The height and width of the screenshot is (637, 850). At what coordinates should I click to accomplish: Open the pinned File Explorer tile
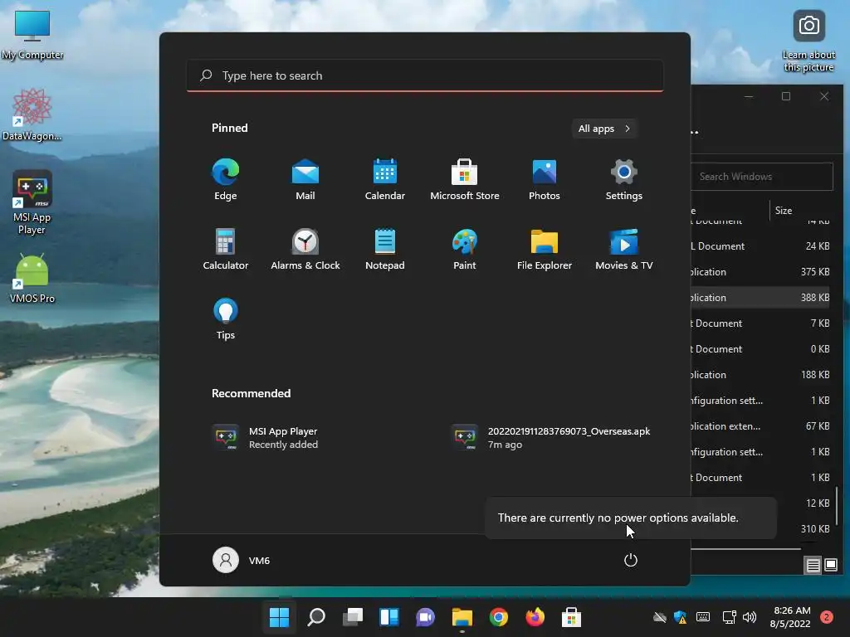(x=545, y=249)
